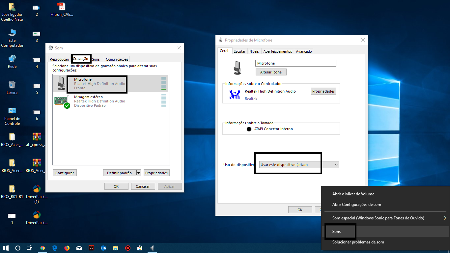
Task: Select the Painel de Controle desktop icon
Action: [12, 116]
